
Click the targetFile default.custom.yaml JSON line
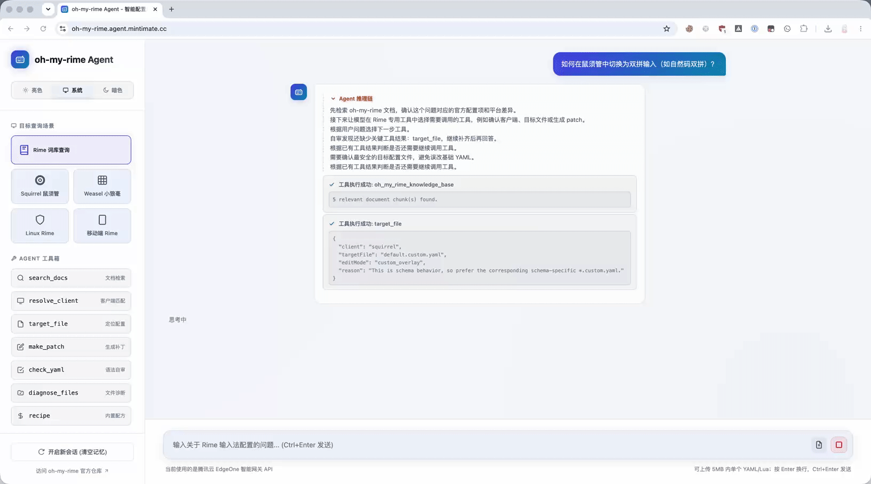coord(392,255)
